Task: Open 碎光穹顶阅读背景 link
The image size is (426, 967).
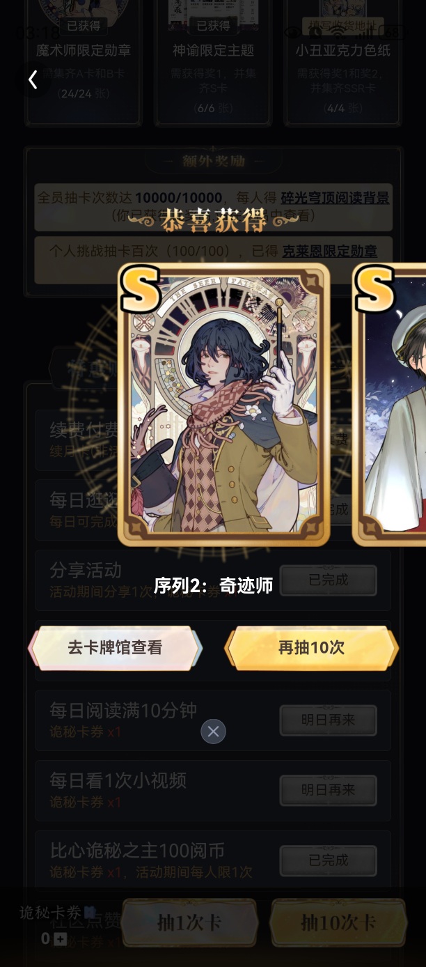Action: 335,198
